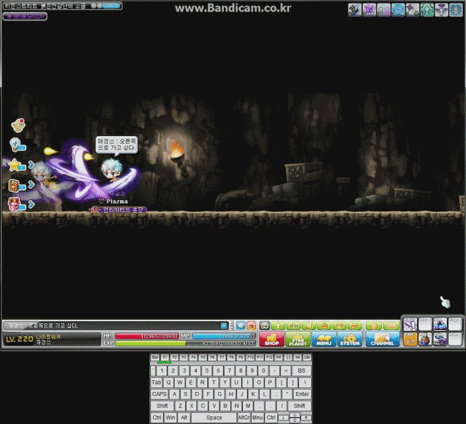
Task: Click the Esc key on on-screen keyboard
Action: click(x=155, y=358)
